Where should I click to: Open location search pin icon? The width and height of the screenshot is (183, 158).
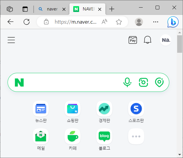click(159, 82)
